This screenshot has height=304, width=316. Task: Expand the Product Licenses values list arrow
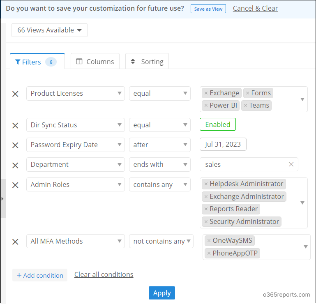302,99
